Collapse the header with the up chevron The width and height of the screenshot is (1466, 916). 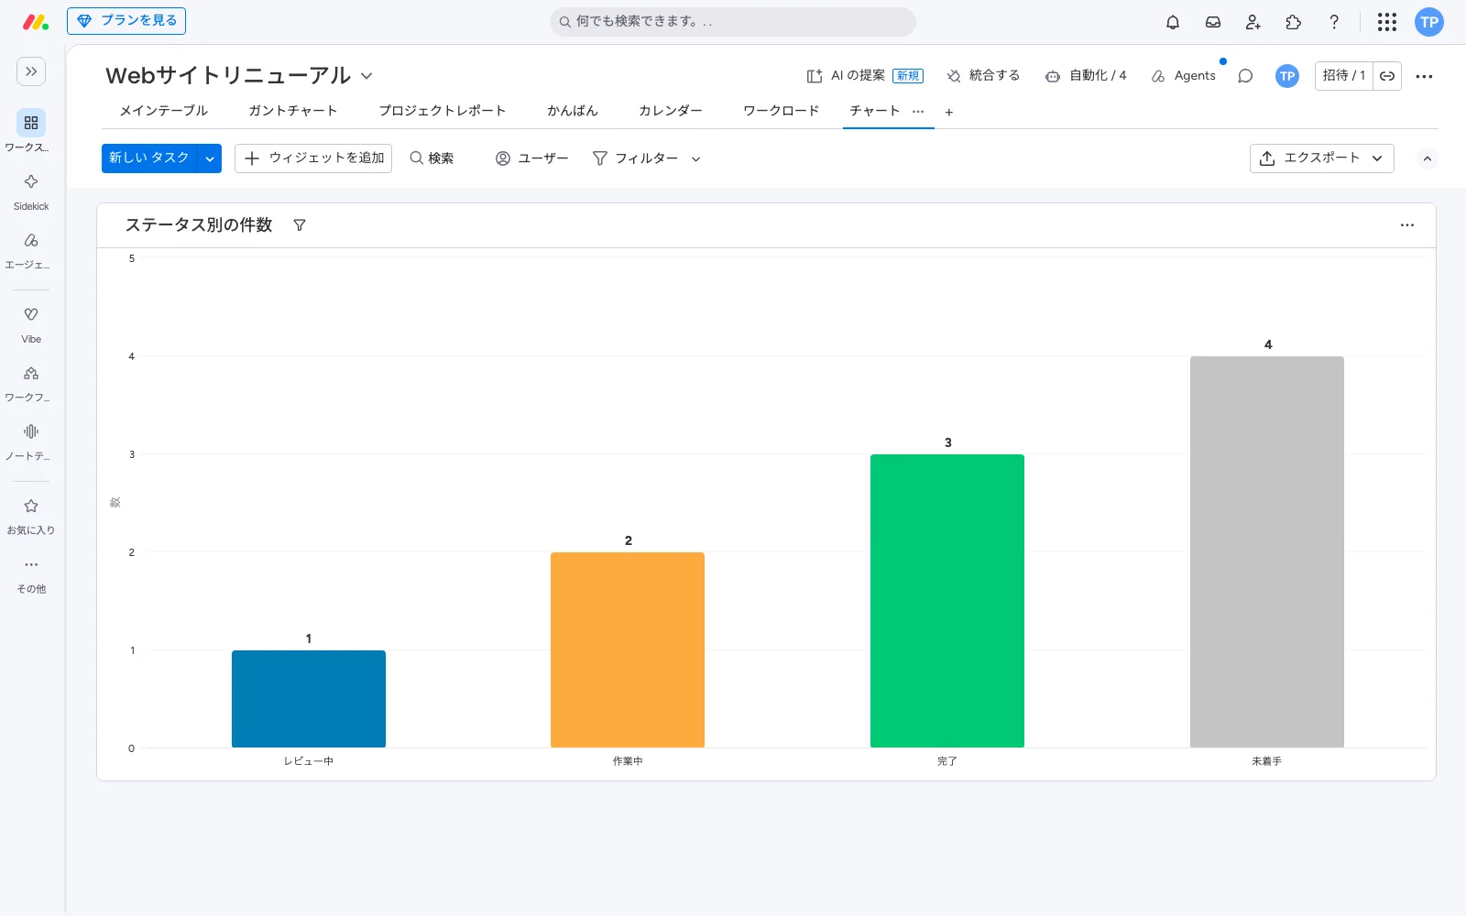[x=1428, y=158]
